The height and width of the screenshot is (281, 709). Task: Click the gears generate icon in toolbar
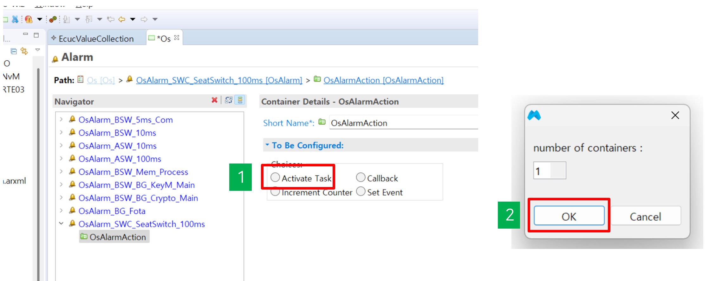click(53, 19)
